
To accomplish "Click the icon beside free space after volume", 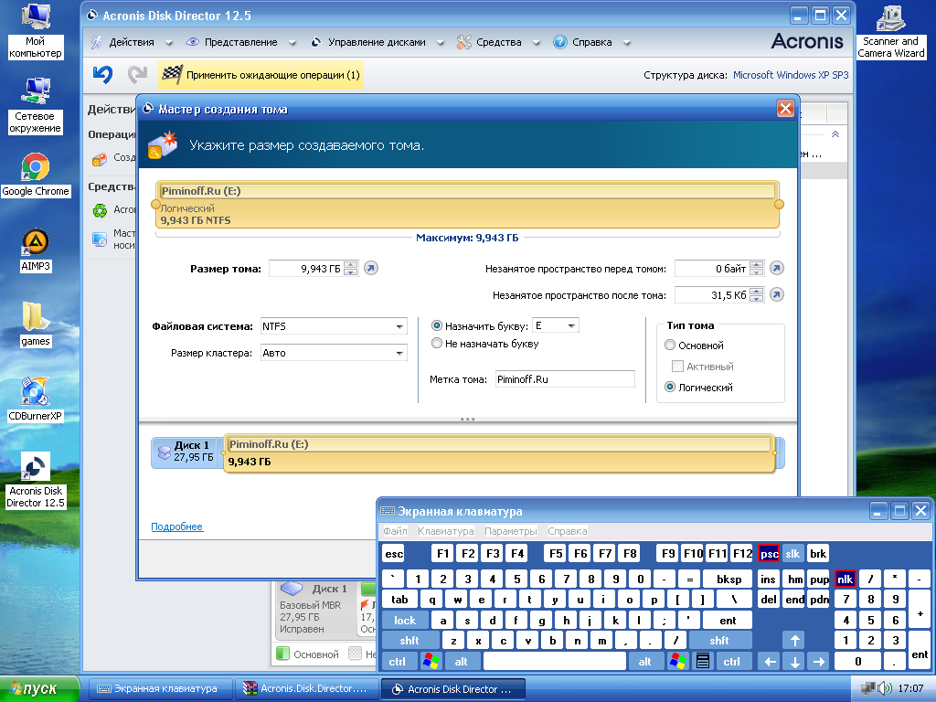I will 776,294.
